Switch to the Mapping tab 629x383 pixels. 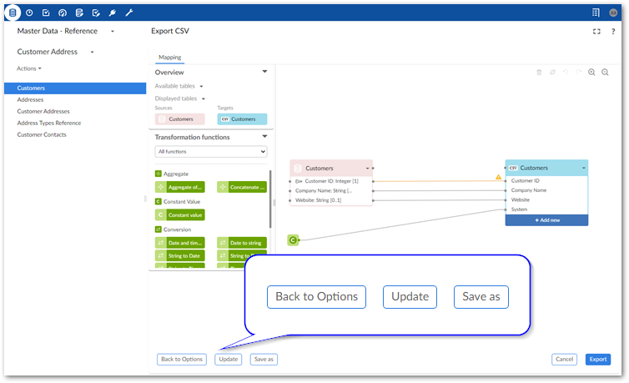[169, 58]
